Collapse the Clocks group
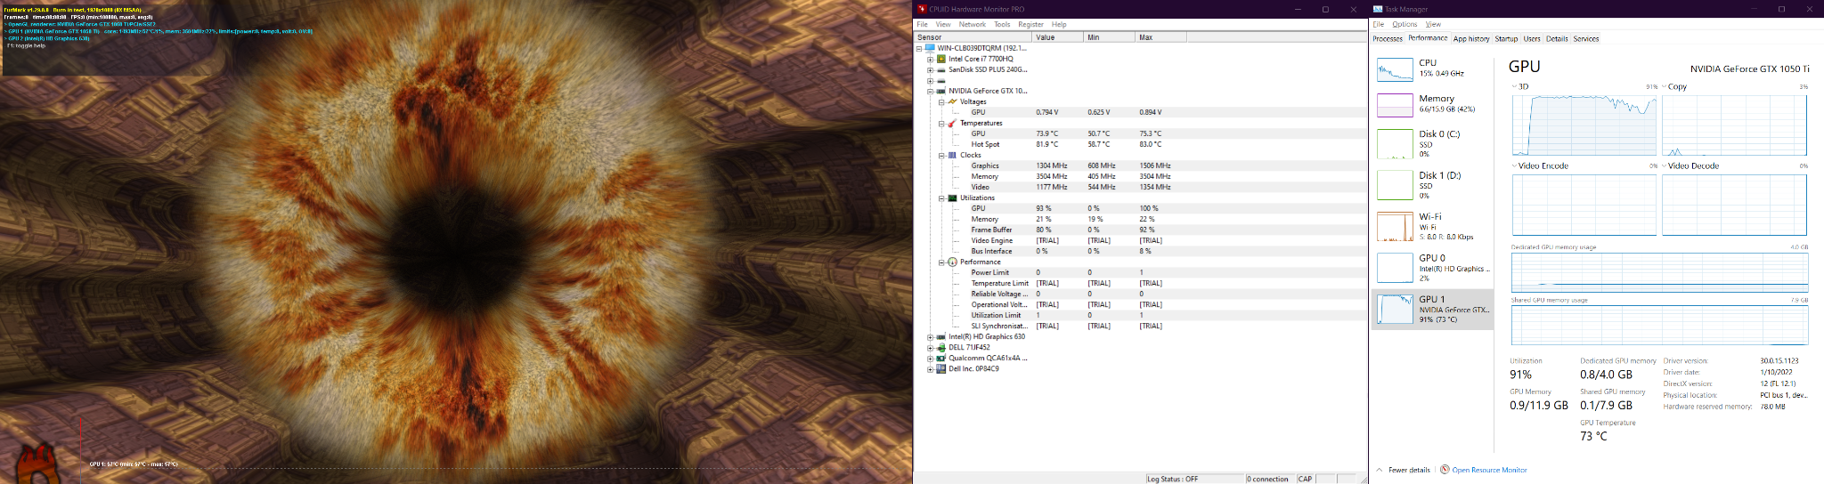The height and width of the screenshot is (484, 1824). pos(941,155)
